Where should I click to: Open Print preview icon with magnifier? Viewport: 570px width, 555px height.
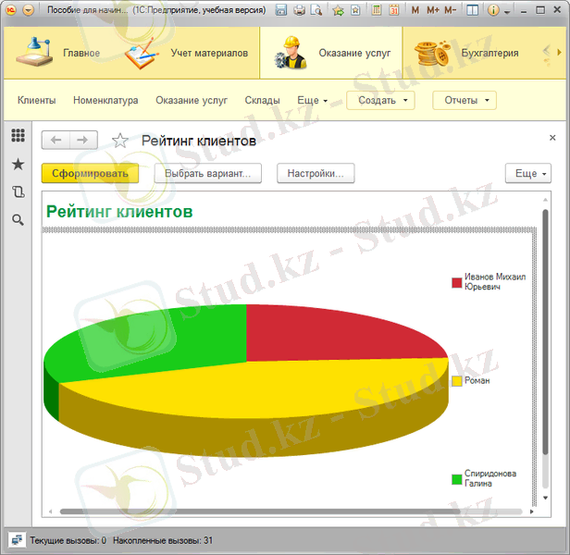(x=316, y=10)
